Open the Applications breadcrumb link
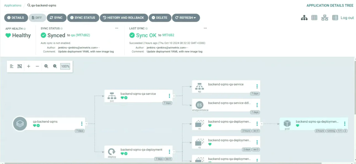 [x=13, y=5]
